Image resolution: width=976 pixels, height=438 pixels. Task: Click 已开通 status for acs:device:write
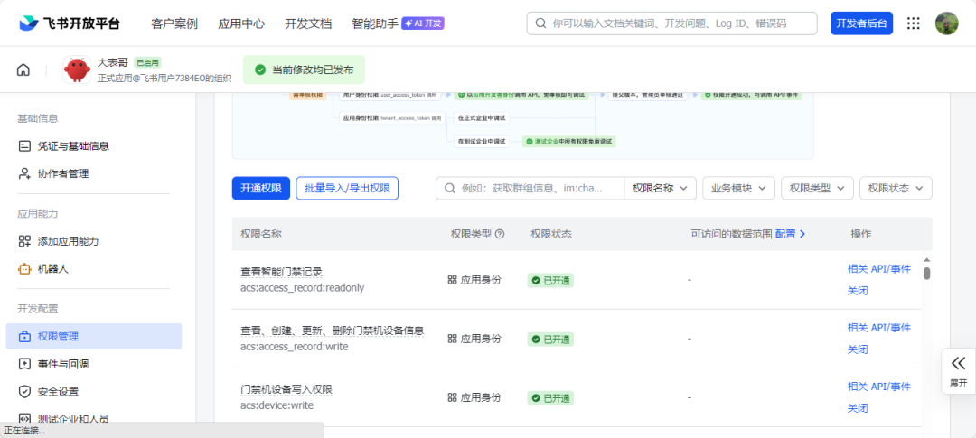[x=550, y=398]
